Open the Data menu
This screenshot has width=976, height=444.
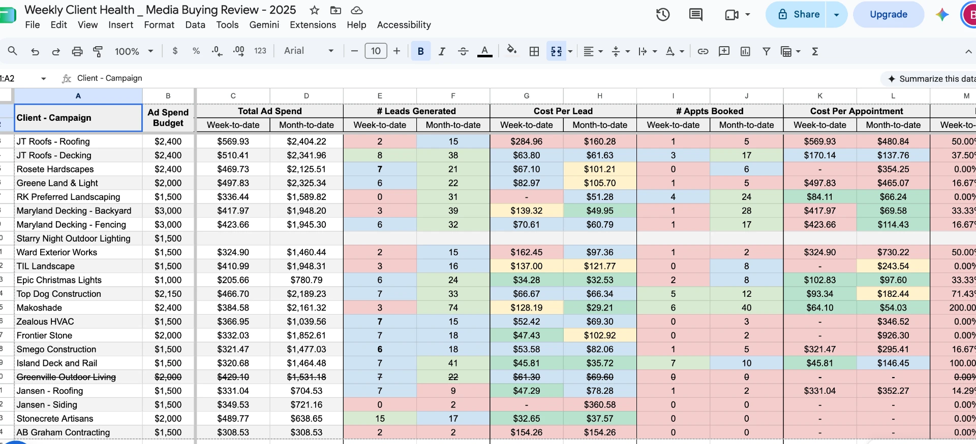pos(195,25)
